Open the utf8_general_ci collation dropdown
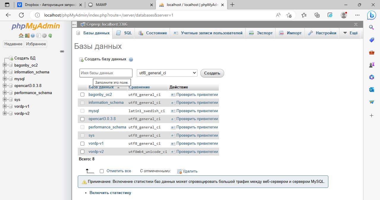This screenshot has width=380, height=200. coord(167,73)
